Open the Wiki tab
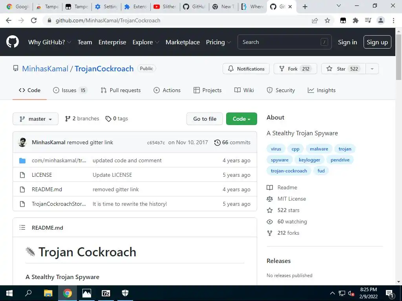This screenshot has width=402, height=301. [x=244, y=90]
